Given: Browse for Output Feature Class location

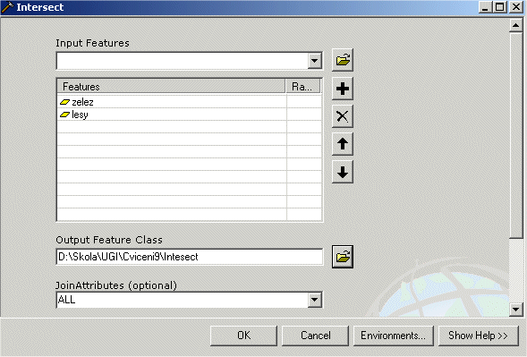Looking at the screenshot, I should (343, 257).
